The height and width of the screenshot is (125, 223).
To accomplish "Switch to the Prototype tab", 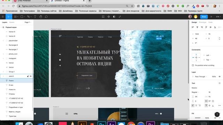I will [x=202, y=22].
